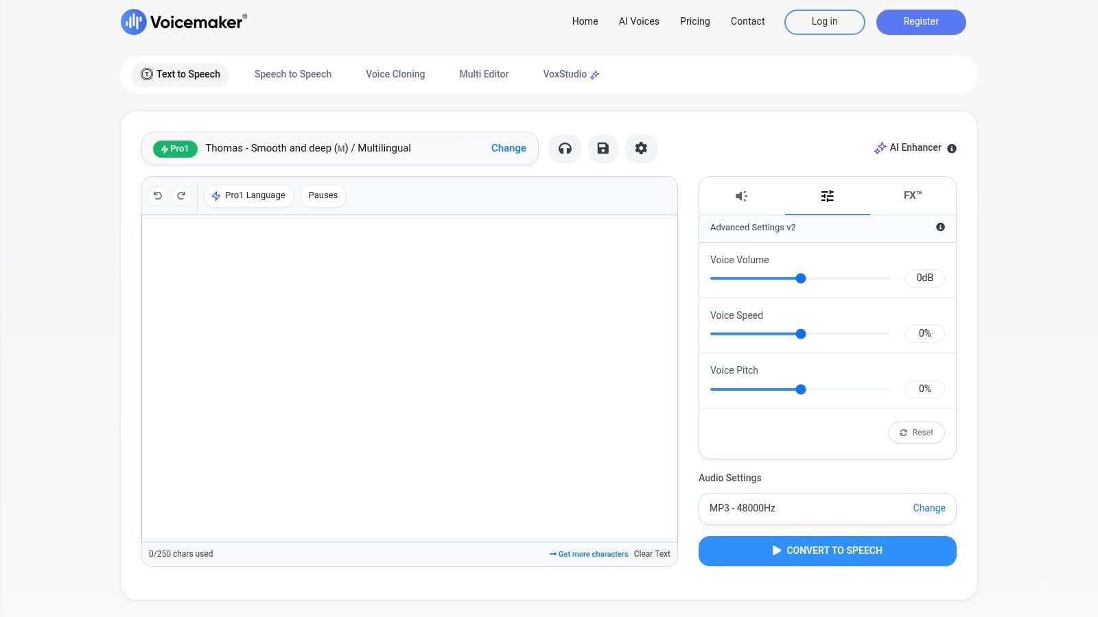1098x617 pixels.
Task: Click the 'Audio Settings' heading
Action: pyautogui.click(x=730, y=478)
